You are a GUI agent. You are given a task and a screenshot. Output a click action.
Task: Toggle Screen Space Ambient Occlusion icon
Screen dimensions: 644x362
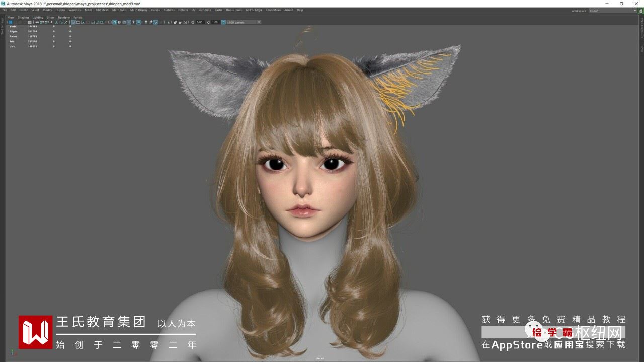pyautogui.click(x=146, y=22)
